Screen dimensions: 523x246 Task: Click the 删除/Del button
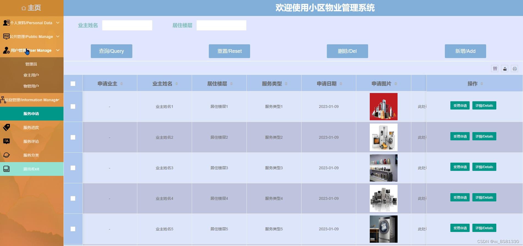pyautogui.click(x=347, y=51)
